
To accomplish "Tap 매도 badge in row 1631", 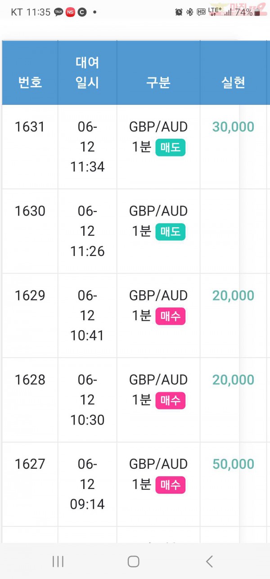I will pos(171,148).
